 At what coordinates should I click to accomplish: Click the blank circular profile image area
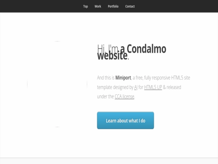tap(57, 84)
